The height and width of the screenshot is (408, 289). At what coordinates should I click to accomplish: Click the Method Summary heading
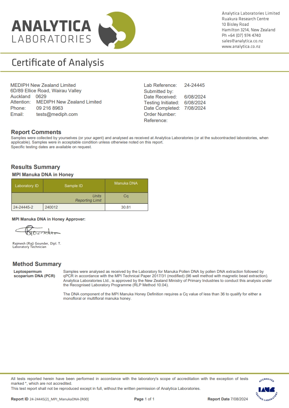[37, 264]
